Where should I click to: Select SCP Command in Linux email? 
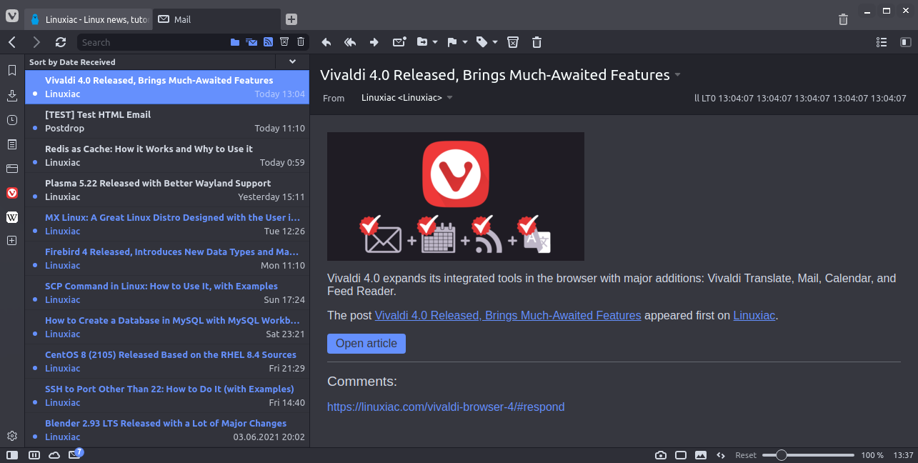[167, 293]
